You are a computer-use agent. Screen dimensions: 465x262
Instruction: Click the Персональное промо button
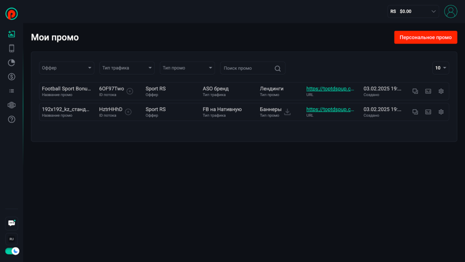point(425,37)
